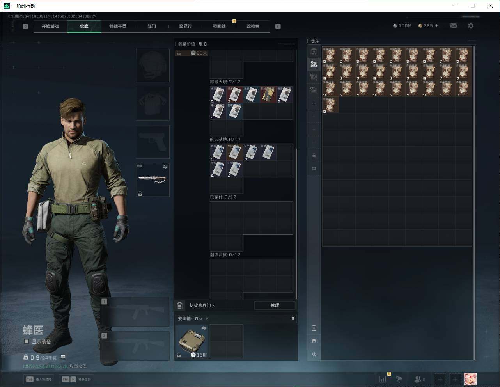Click the 100M currency balance

pos(402,26)
